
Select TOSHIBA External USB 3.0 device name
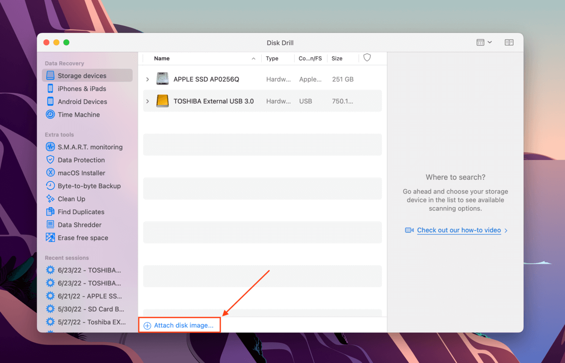tap(214, 101)
